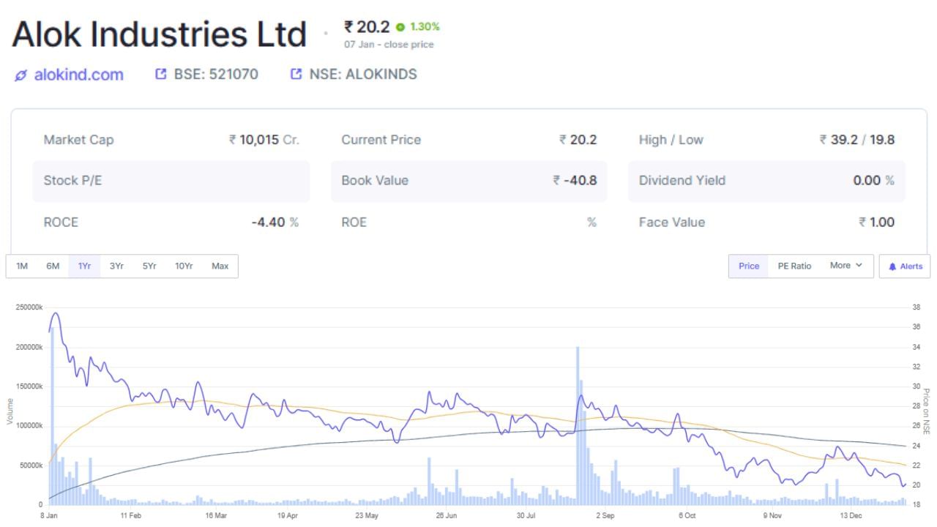937x527 pixels.
Task: Click the tall August volume spike bar
Action: 578,425
